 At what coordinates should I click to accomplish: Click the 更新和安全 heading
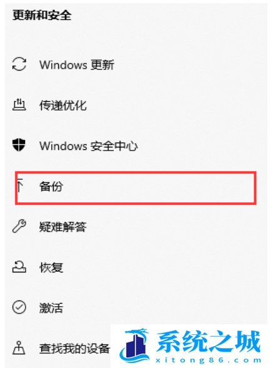(42, 16)
